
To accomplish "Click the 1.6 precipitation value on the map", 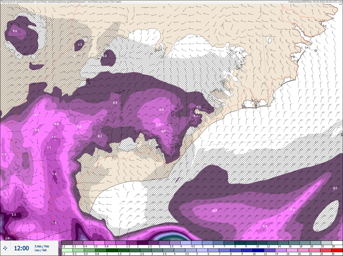I will 54,174.
